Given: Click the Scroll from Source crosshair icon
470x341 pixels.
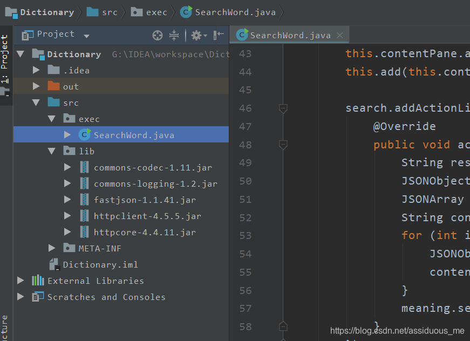Looking at the screenshot, I should tap(158, 36).
